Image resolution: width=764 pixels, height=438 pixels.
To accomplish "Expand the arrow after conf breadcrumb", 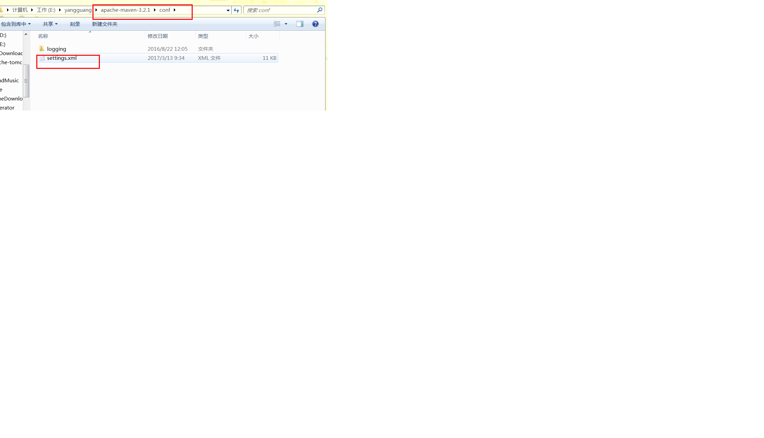I will click(175, 10).
